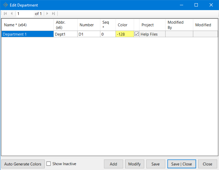The height and width of the screenshot is (170, 219).
Task: Go to the first record navigator icon
Action: point(5,14)
